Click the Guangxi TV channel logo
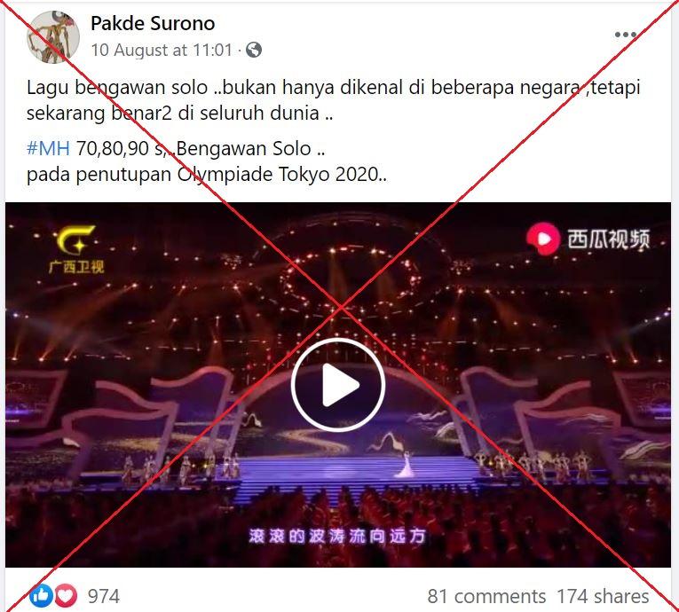 tap(76, 250)
